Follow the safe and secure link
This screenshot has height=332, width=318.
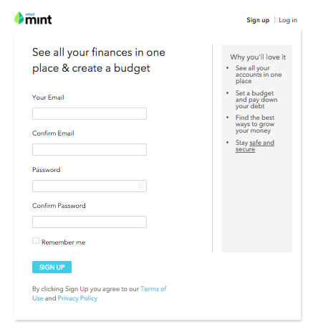click(255, 146)
